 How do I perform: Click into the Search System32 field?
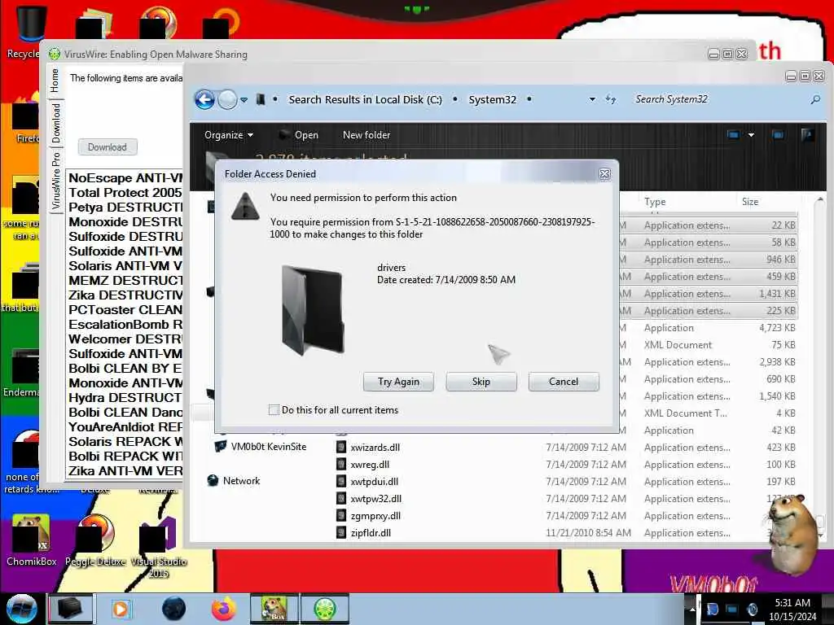pos(718,99)
